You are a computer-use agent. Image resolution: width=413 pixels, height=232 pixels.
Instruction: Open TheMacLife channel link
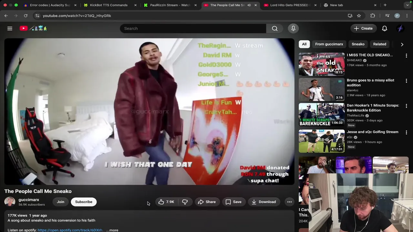tap(355, 115)
